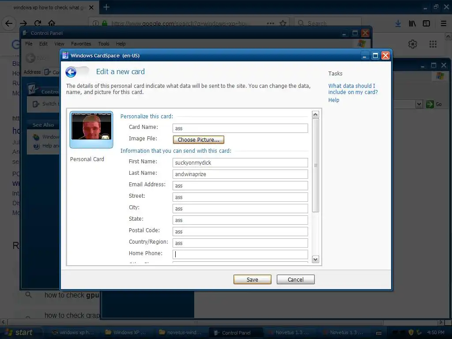Viewport: 452px width, 339px height.
Task: Click the Choose Picture button
Action: (x=198, y=140)
